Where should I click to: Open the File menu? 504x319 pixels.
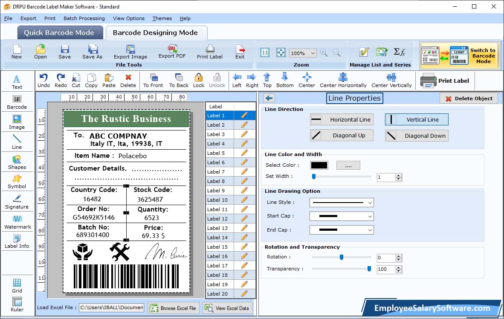(8, 18)
